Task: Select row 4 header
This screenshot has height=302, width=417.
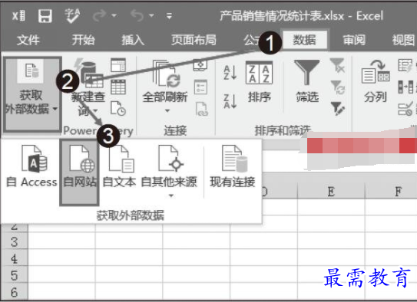Action: (15, 258)
